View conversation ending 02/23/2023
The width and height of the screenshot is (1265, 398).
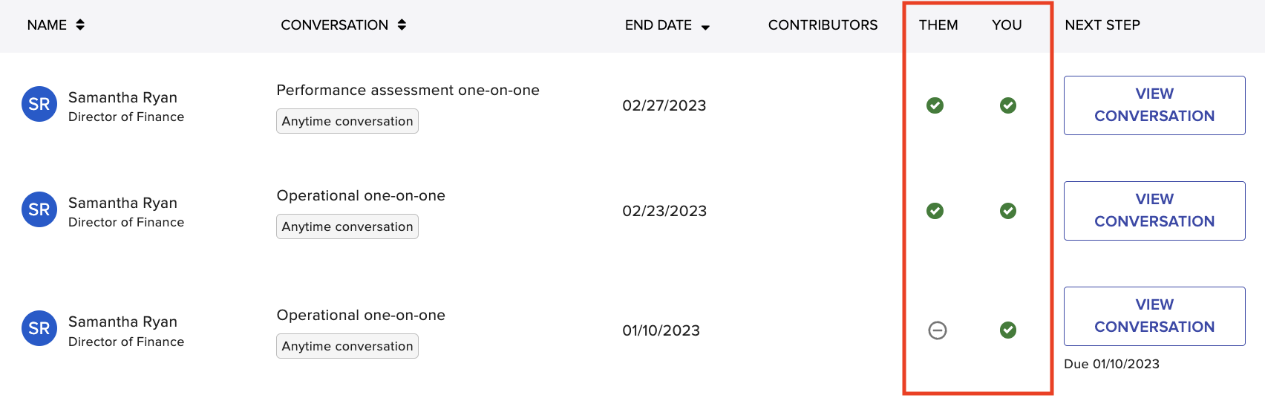1154,211
